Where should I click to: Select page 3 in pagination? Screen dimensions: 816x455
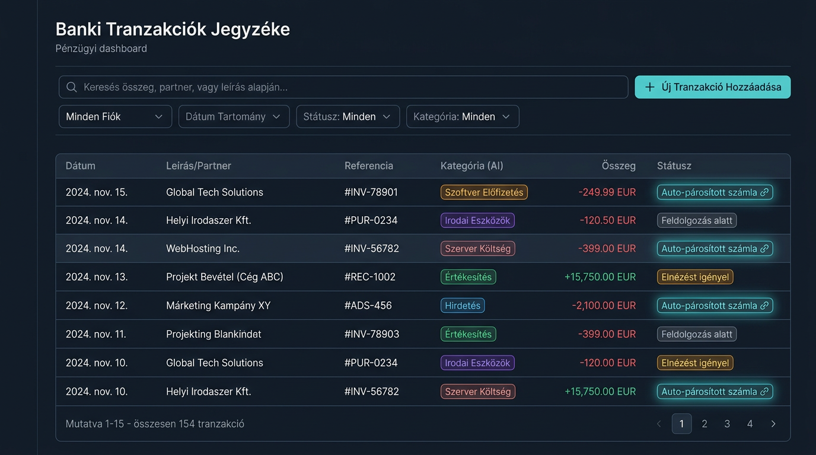pos(727,424)
